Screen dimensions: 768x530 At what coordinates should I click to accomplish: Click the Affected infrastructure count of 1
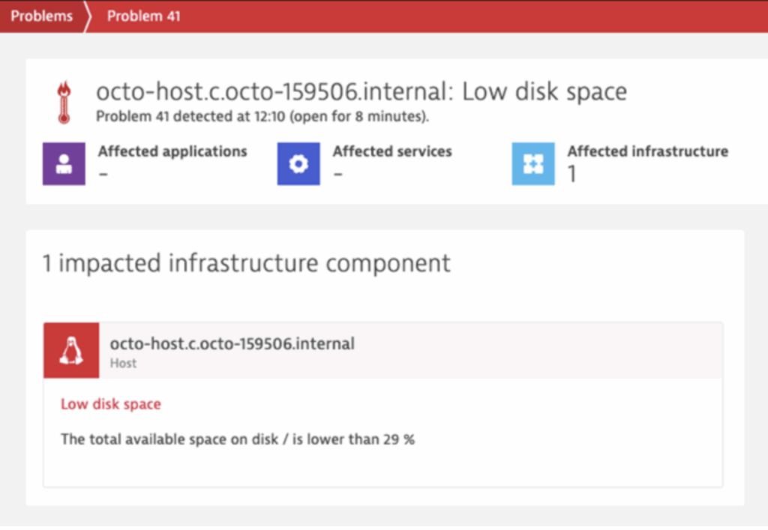click(x=572, y=174)
